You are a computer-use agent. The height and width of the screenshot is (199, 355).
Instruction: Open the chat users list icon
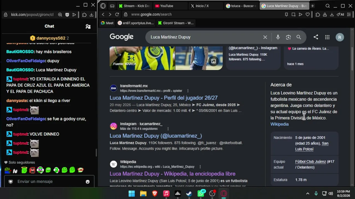(x=88, y=26)
